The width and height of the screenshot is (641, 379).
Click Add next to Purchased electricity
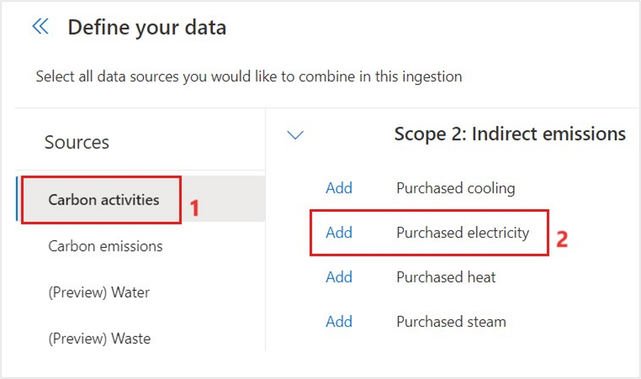point(339,233)
